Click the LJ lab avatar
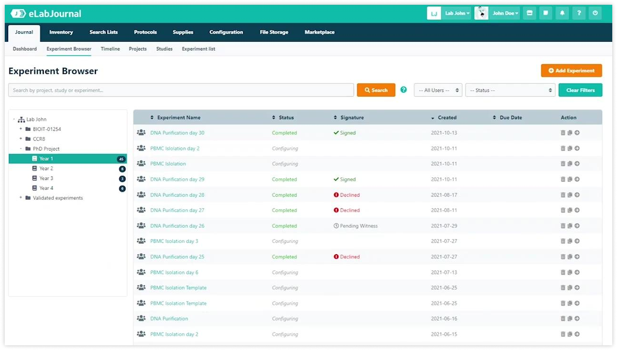The height and width of the screenshot is (350, 617). point(434,13)
